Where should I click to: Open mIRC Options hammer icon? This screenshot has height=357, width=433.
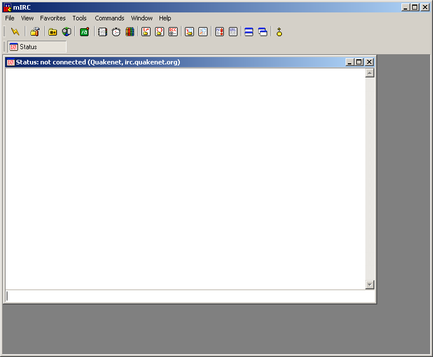point(34,32)
